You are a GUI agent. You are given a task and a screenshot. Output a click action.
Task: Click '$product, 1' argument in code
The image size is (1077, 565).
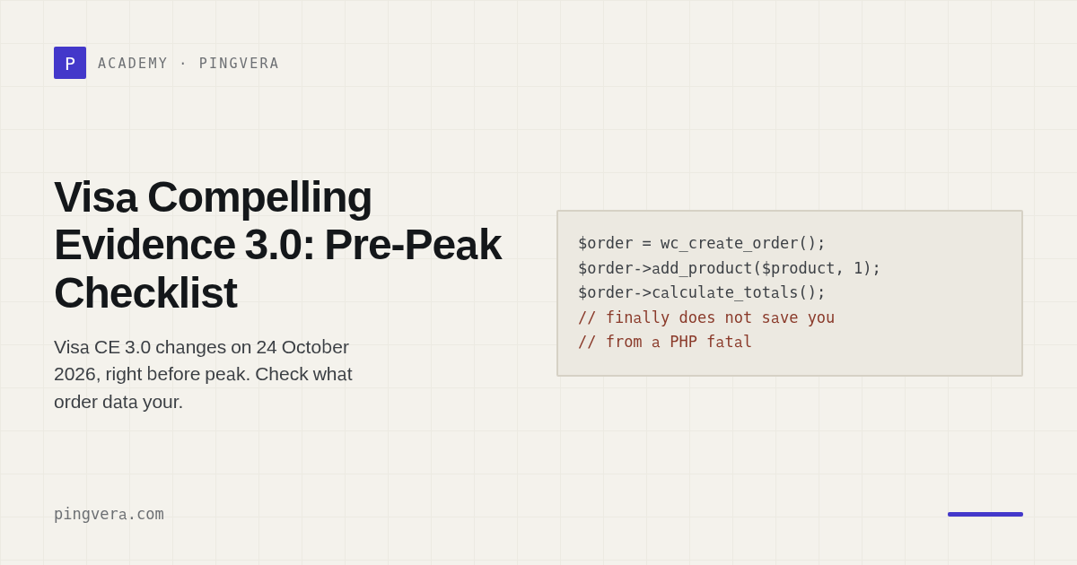[816, 268]
